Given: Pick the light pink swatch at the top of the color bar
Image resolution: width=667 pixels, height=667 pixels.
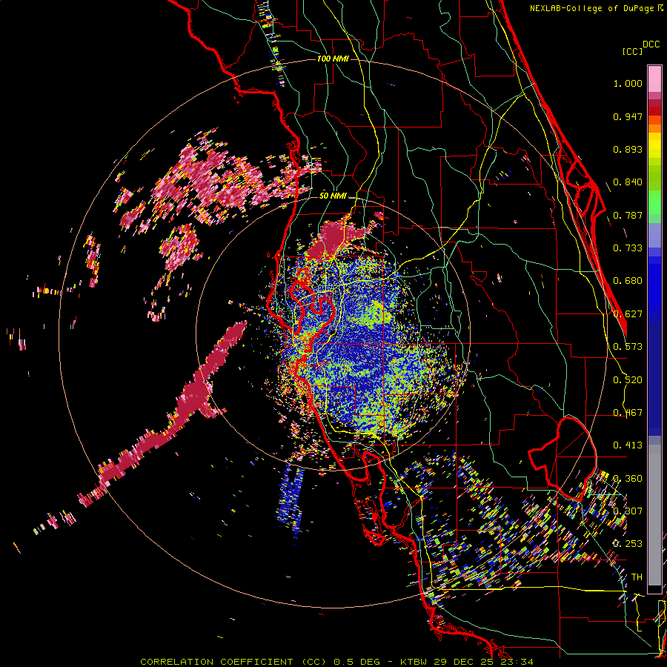Looking at the screenshot, I should 654,79.
